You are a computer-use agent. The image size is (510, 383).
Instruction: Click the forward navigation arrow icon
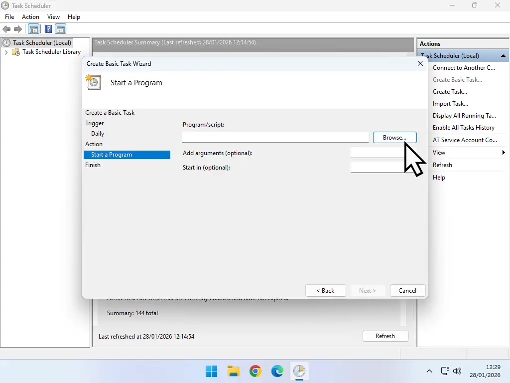pos(18,29)
